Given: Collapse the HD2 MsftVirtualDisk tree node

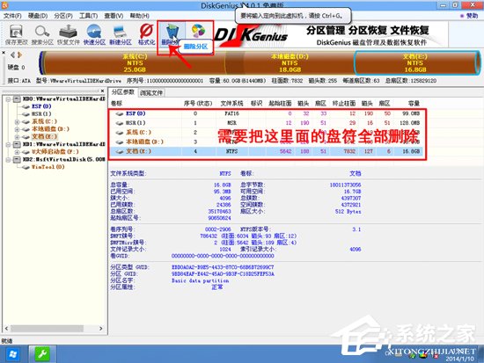Looking at the screenshot, I should [8, 159].
